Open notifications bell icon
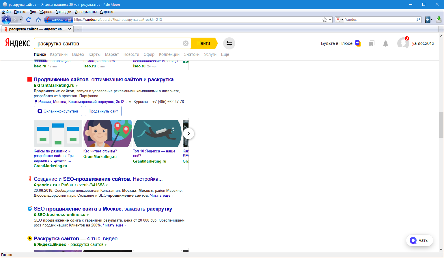The image size is (444, 258). point(385,43)
